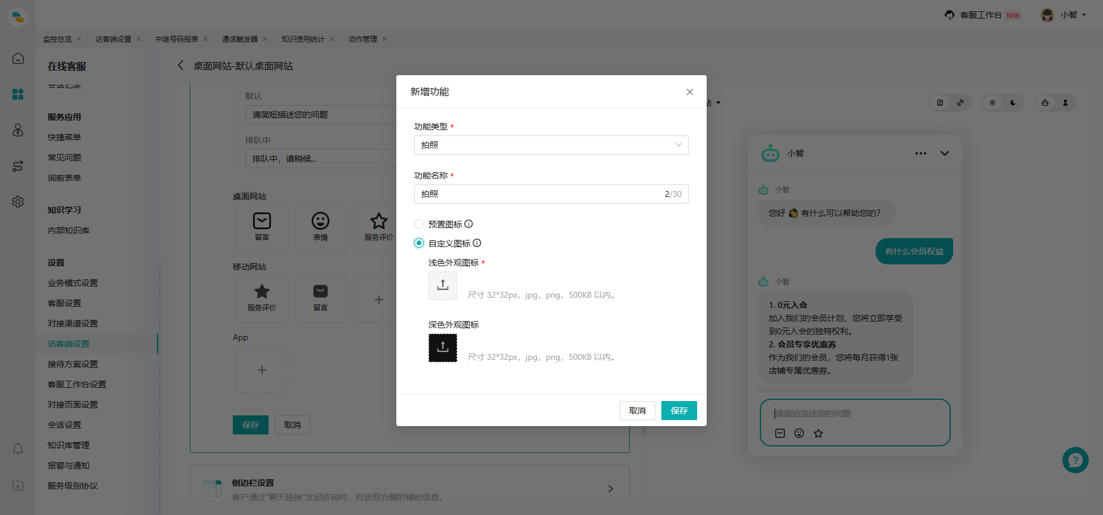Click message icon in chat preview input
The width and height of the screenshot is (1103, 515).
click(x=780, y=433)
